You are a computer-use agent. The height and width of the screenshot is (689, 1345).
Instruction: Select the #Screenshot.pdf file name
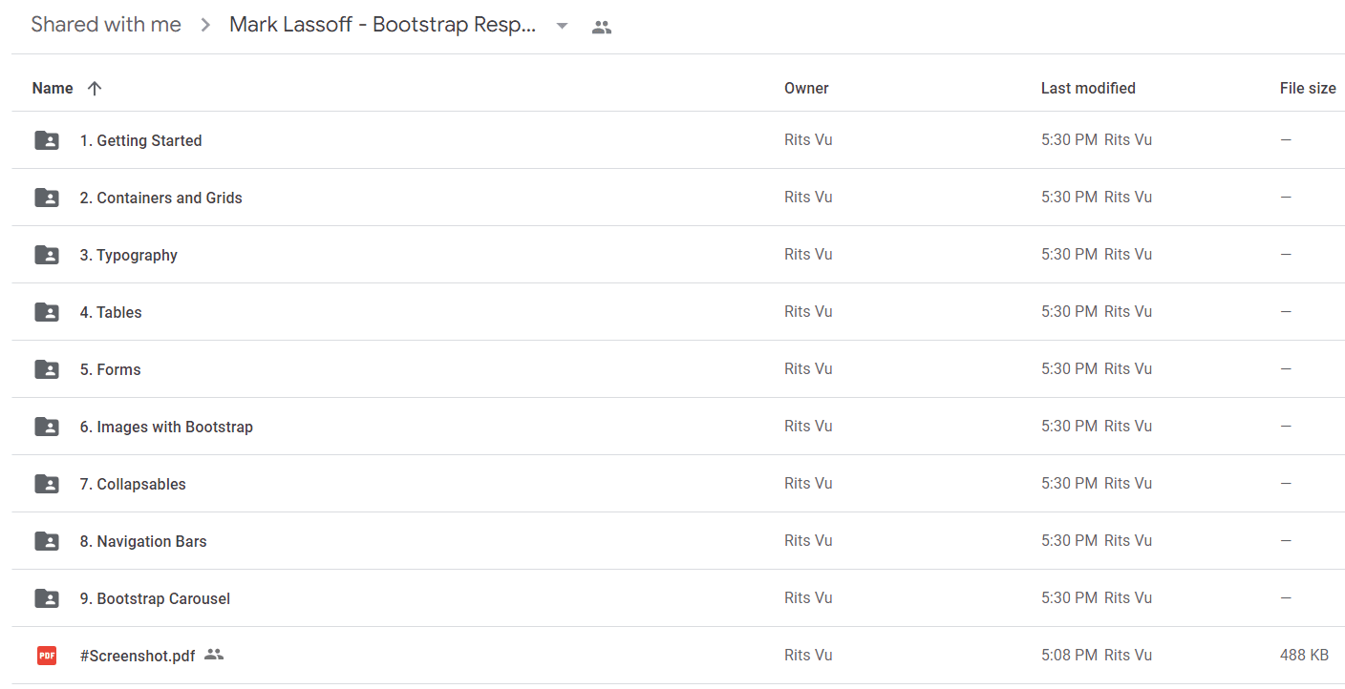tap(138, 656)
